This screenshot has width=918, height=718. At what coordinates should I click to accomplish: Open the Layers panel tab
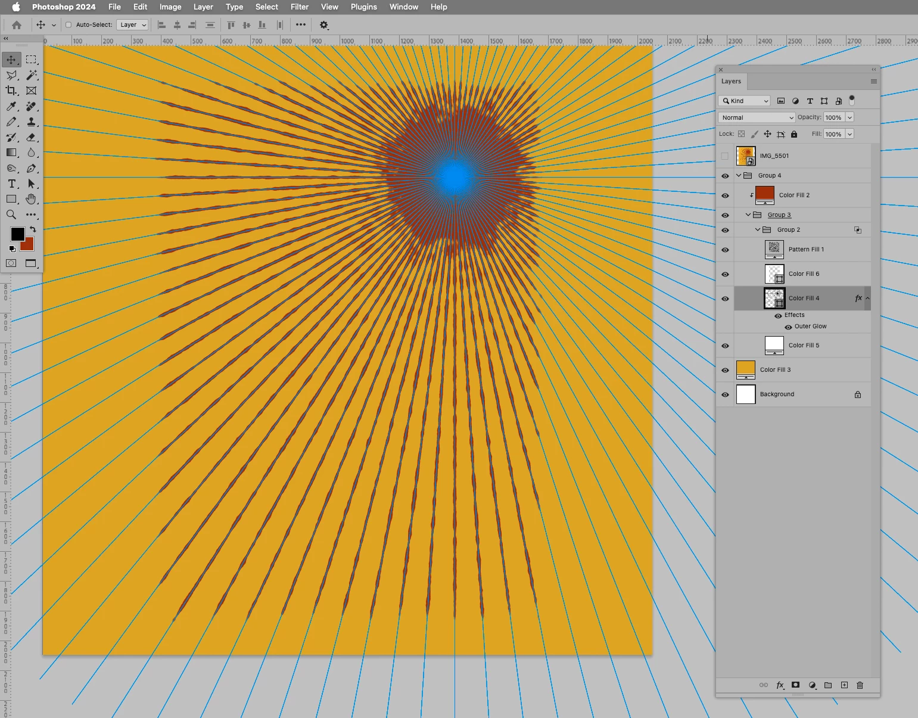[732, 82]
